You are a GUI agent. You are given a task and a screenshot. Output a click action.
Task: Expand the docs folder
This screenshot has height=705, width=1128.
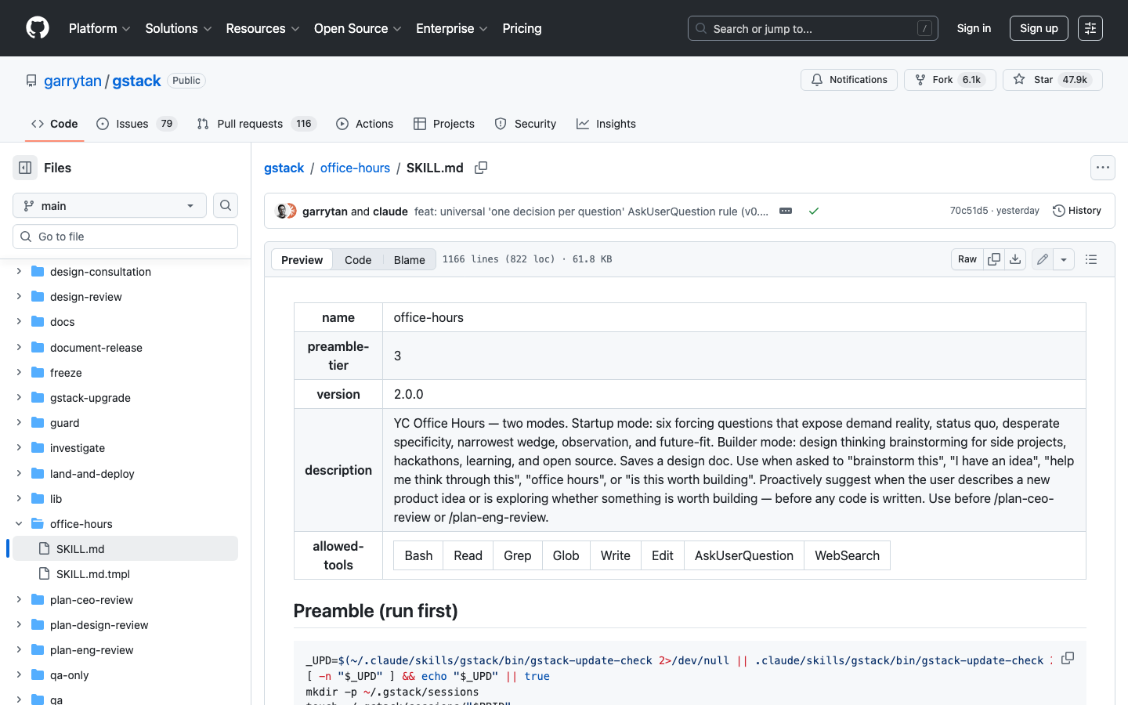coord(19,322)
